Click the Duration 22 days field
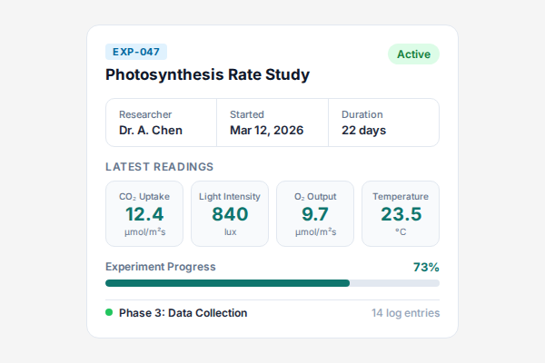Screen dimensions: 545x363 (x=382, y=123)
